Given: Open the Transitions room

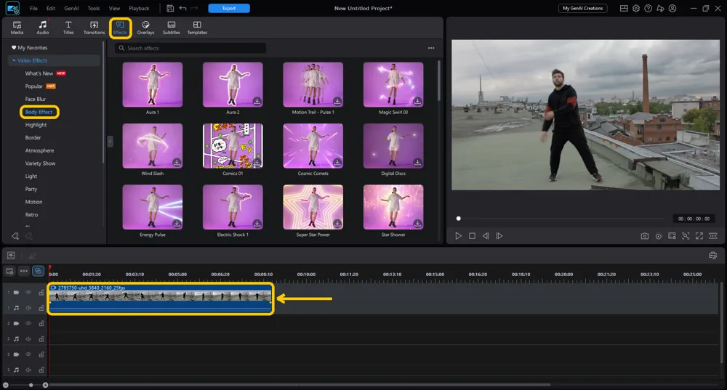Looking at the screenshot, I should tap(94, 28).
